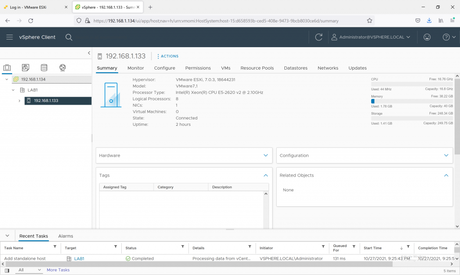
Task: Click the vSphere search magnifier icon
Action: click(x=69, y=37)
